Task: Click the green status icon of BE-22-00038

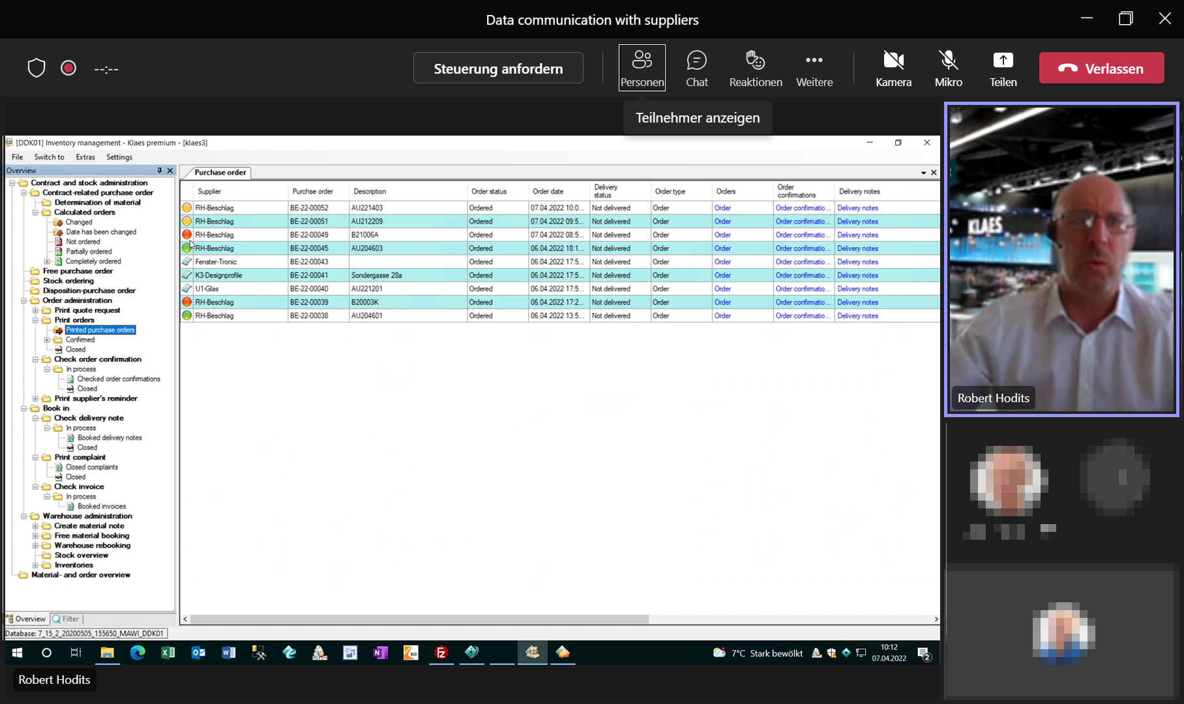Action: [x=187, y=315]
